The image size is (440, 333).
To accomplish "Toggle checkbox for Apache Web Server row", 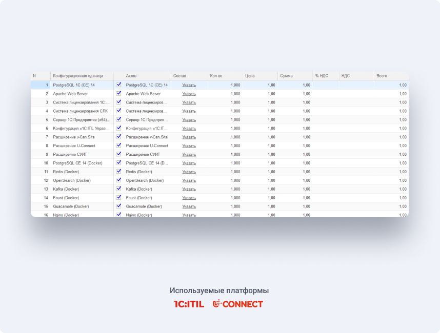I will point(118,93).
